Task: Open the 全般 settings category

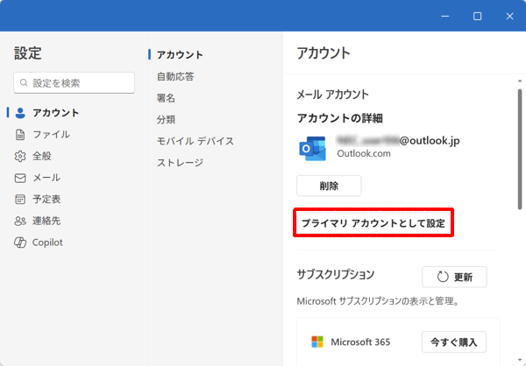Action: 33,156
